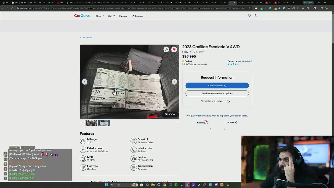
Task: Go to previous photo in gallery
Action: coord(85,82)
